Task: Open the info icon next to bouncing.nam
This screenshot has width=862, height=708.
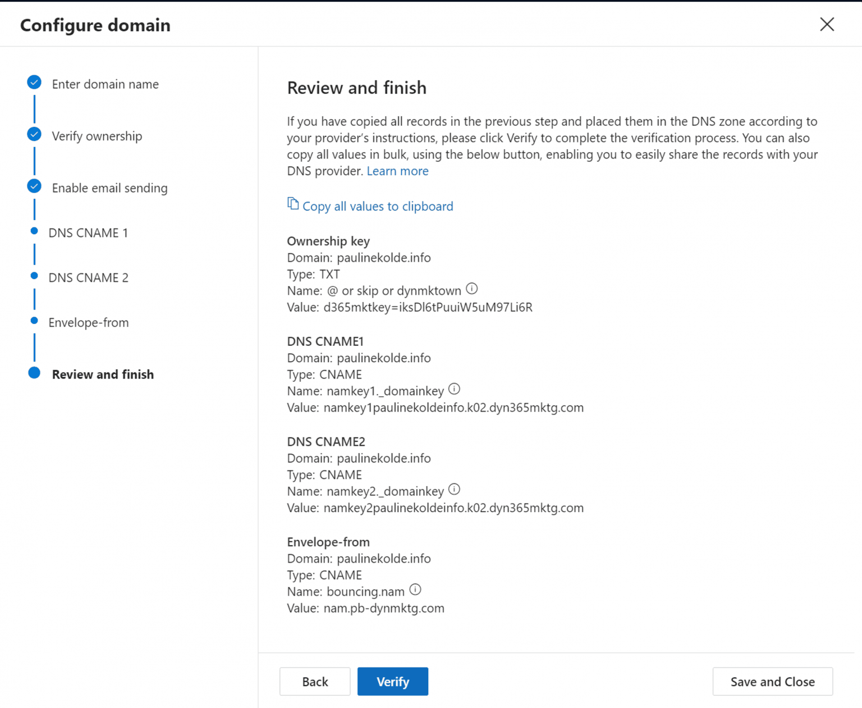Action: pyautogui.click(x=415, y=590)
